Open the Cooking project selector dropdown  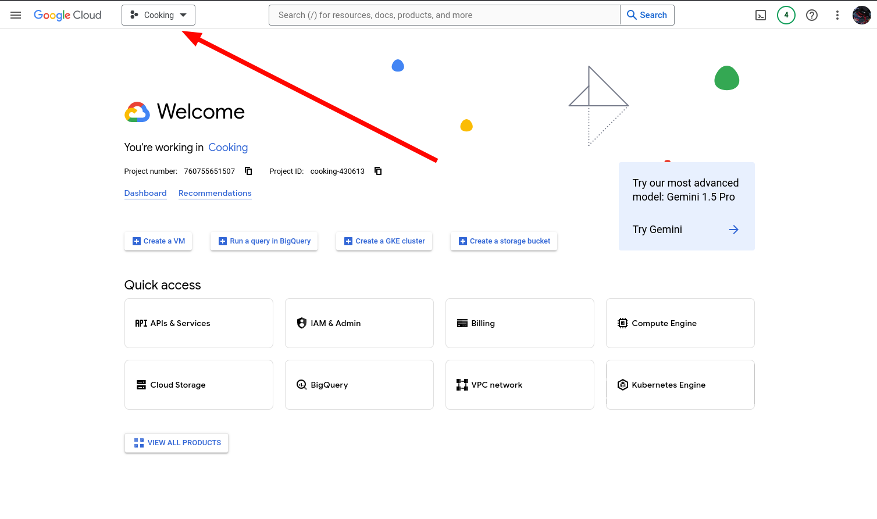[158, 15]
